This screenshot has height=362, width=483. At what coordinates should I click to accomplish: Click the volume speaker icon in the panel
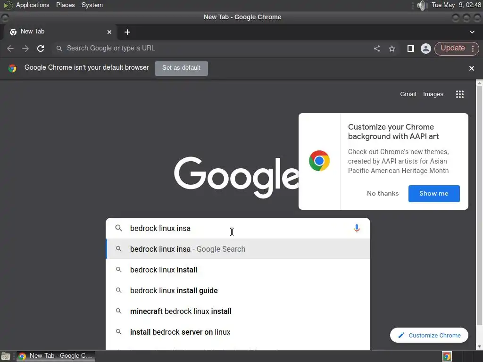pos(421,5)
